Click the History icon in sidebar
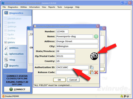Viewport: 133px width, 99px height. [x=6, y=42]
